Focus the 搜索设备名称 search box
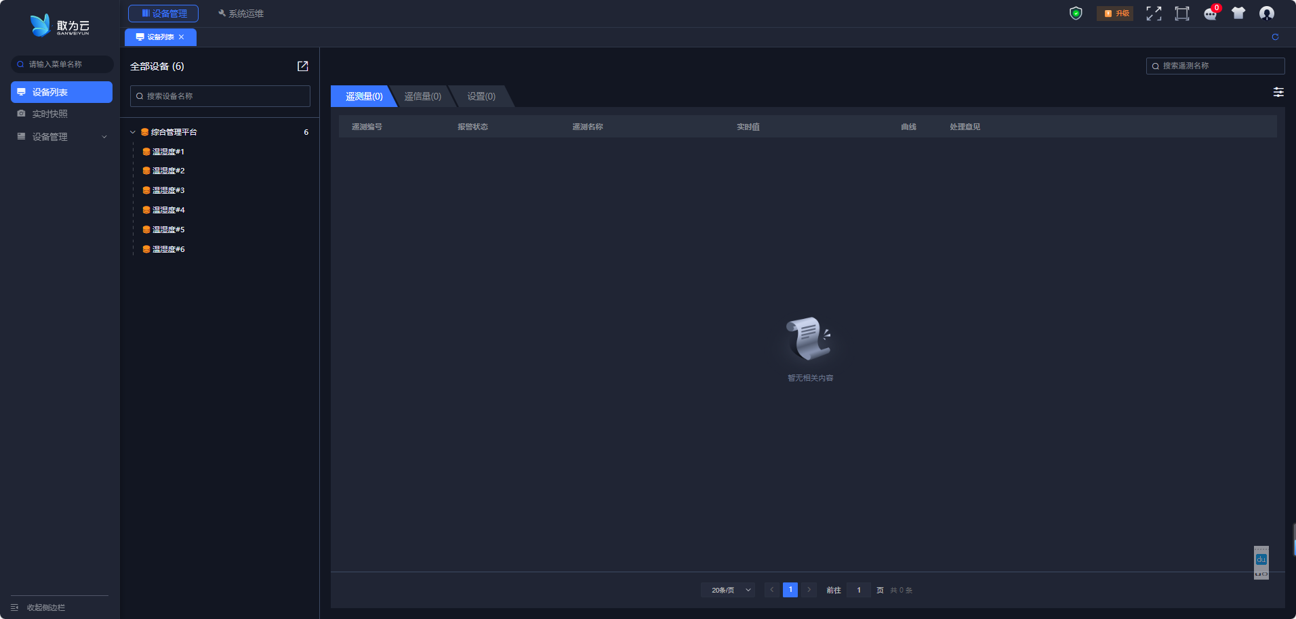This screenshot has width=1296, height=619. point(220,96)
